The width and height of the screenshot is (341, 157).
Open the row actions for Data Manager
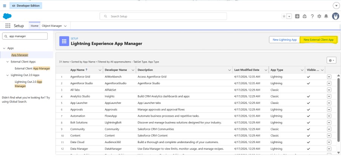point(329,149)
